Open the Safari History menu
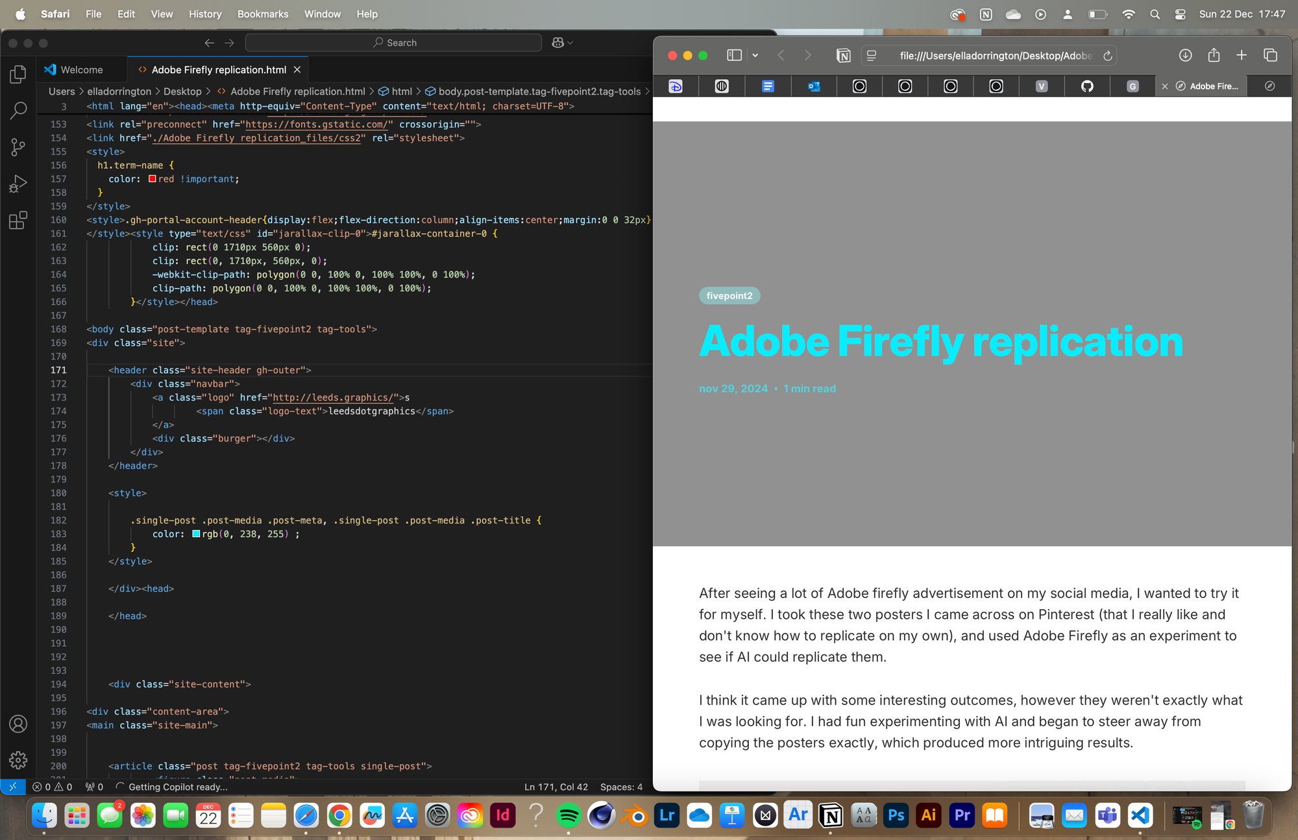Screen dimensions: 1298x840 coord(205,14)
